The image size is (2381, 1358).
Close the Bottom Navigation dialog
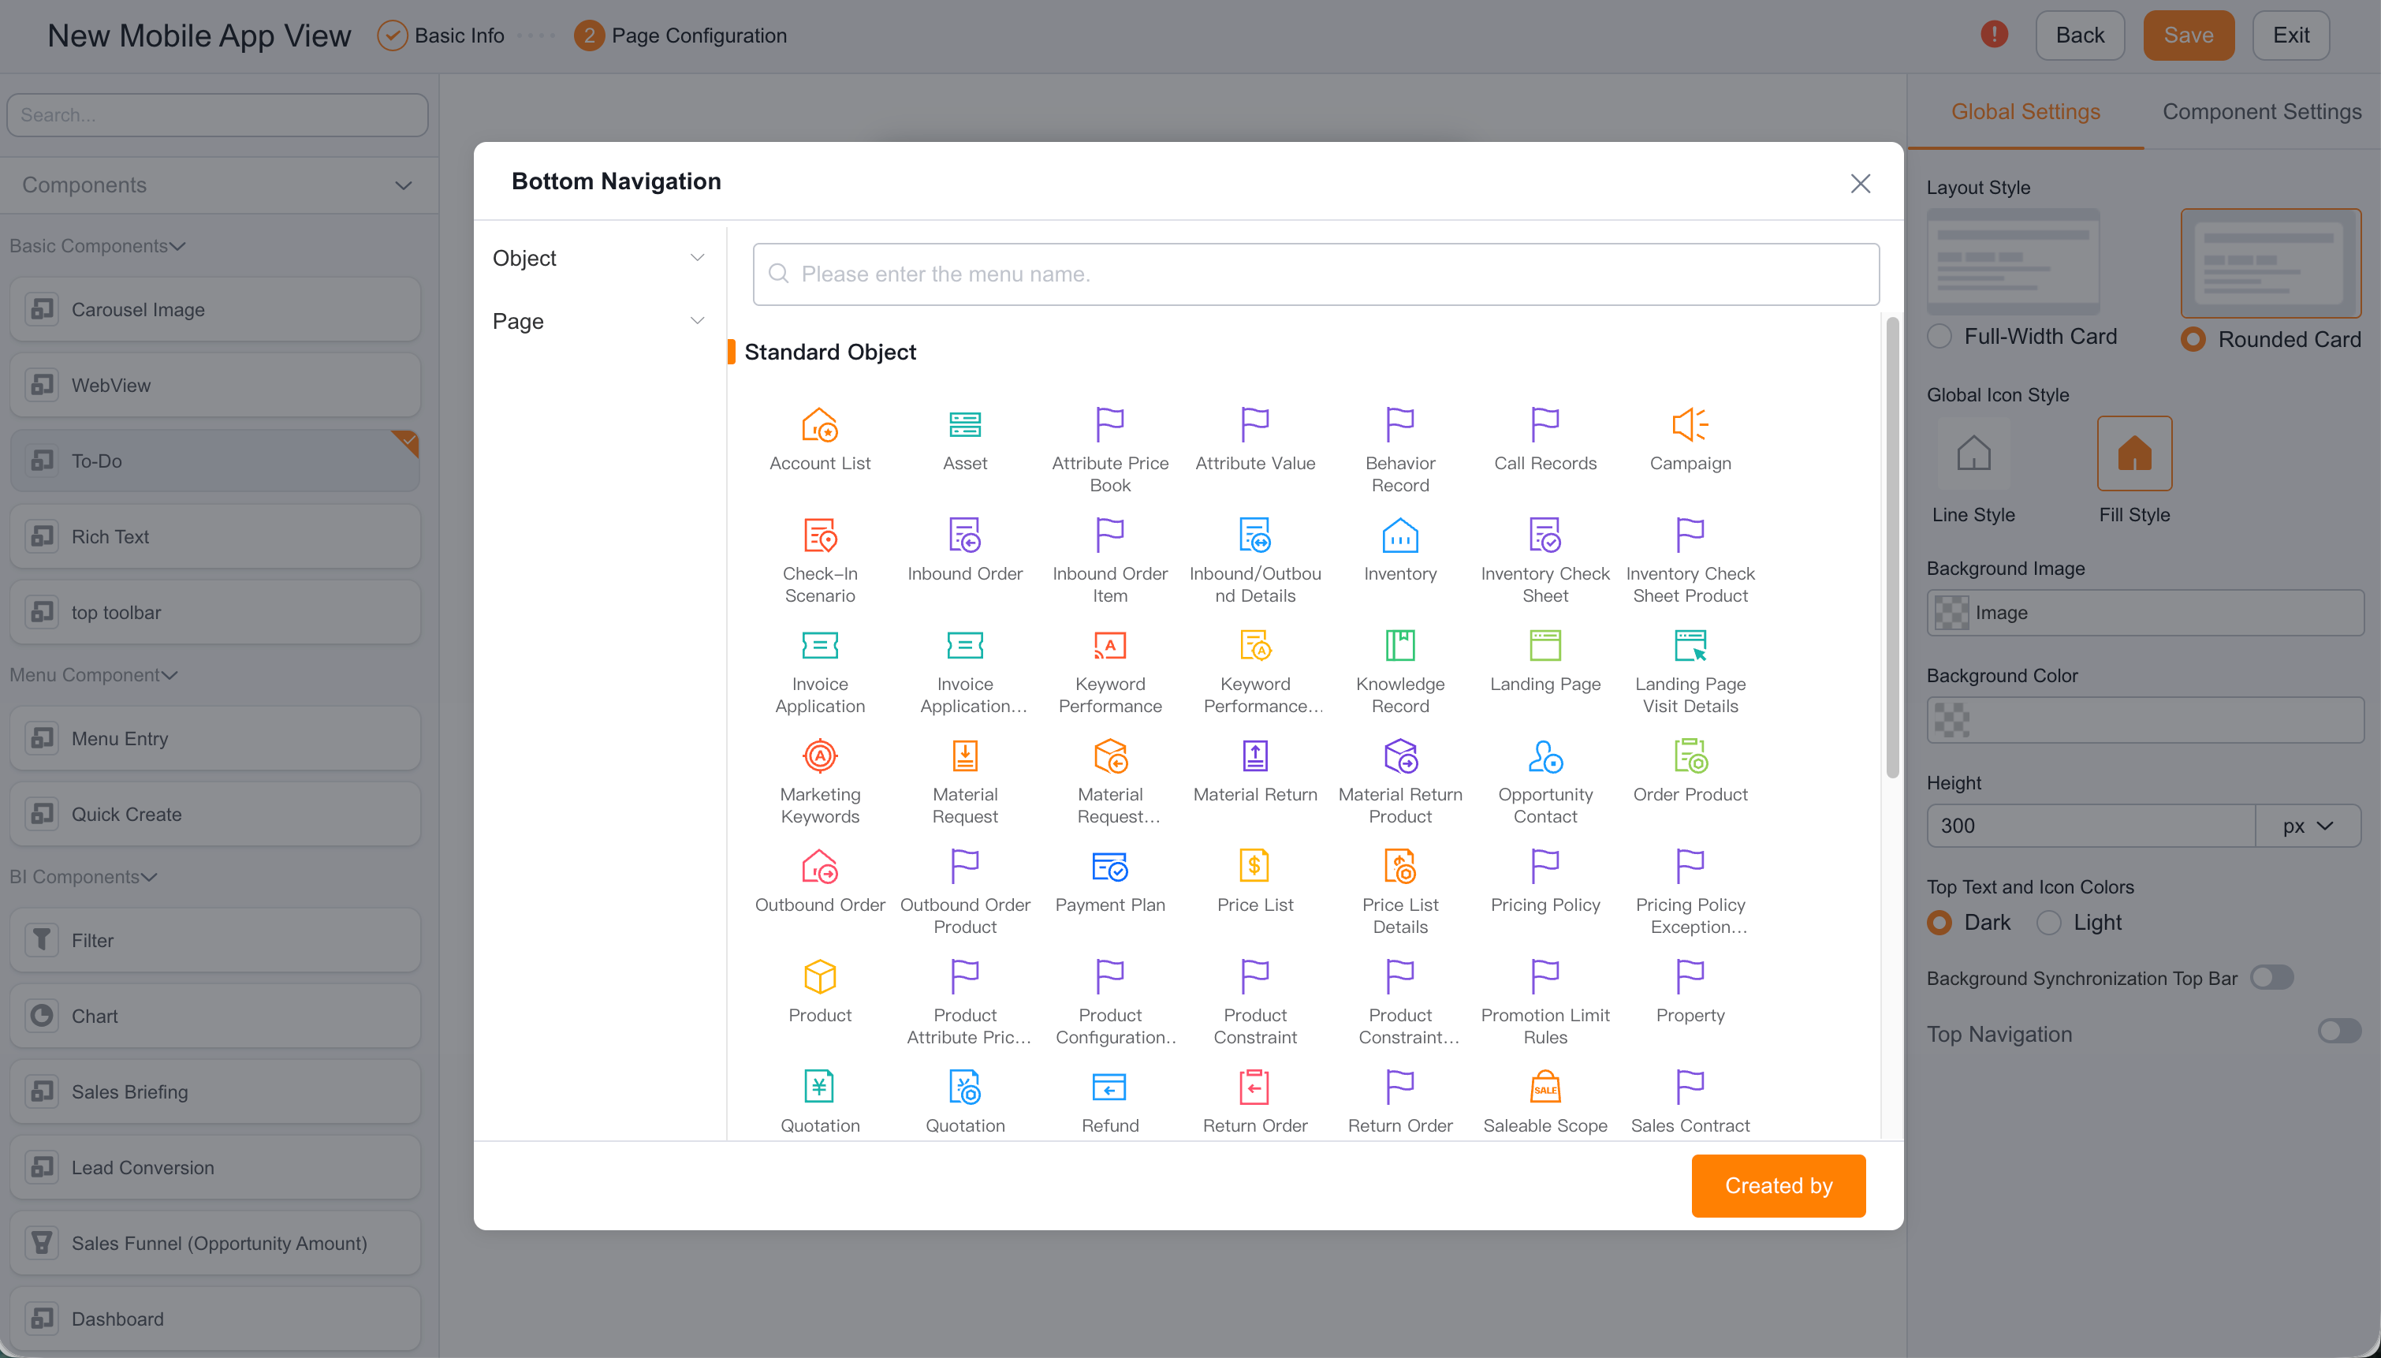point(1860,184)
